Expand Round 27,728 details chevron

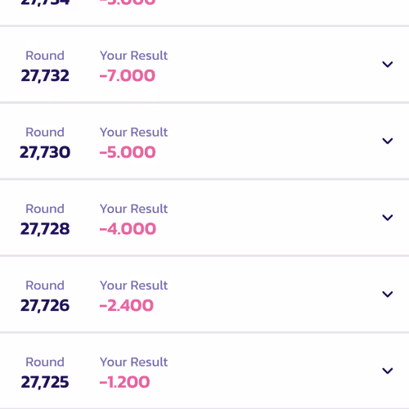pyautogui.click(x=387, y=218)
